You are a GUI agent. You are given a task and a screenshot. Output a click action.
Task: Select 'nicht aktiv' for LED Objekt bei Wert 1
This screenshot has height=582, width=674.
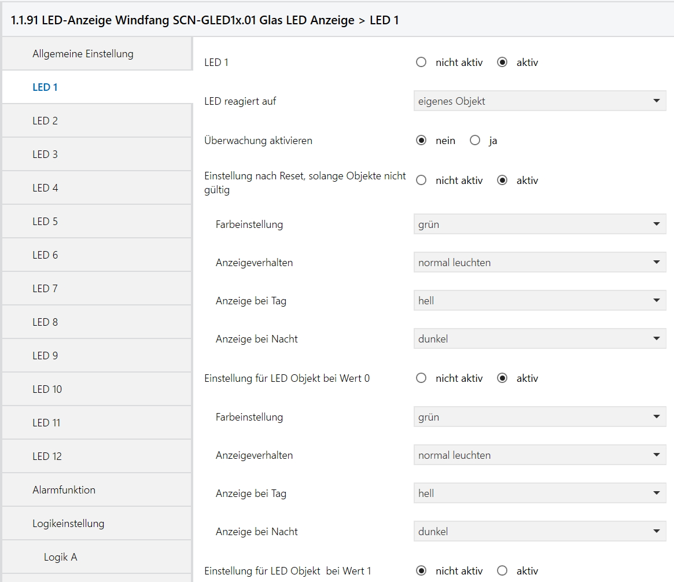[421, 571]
